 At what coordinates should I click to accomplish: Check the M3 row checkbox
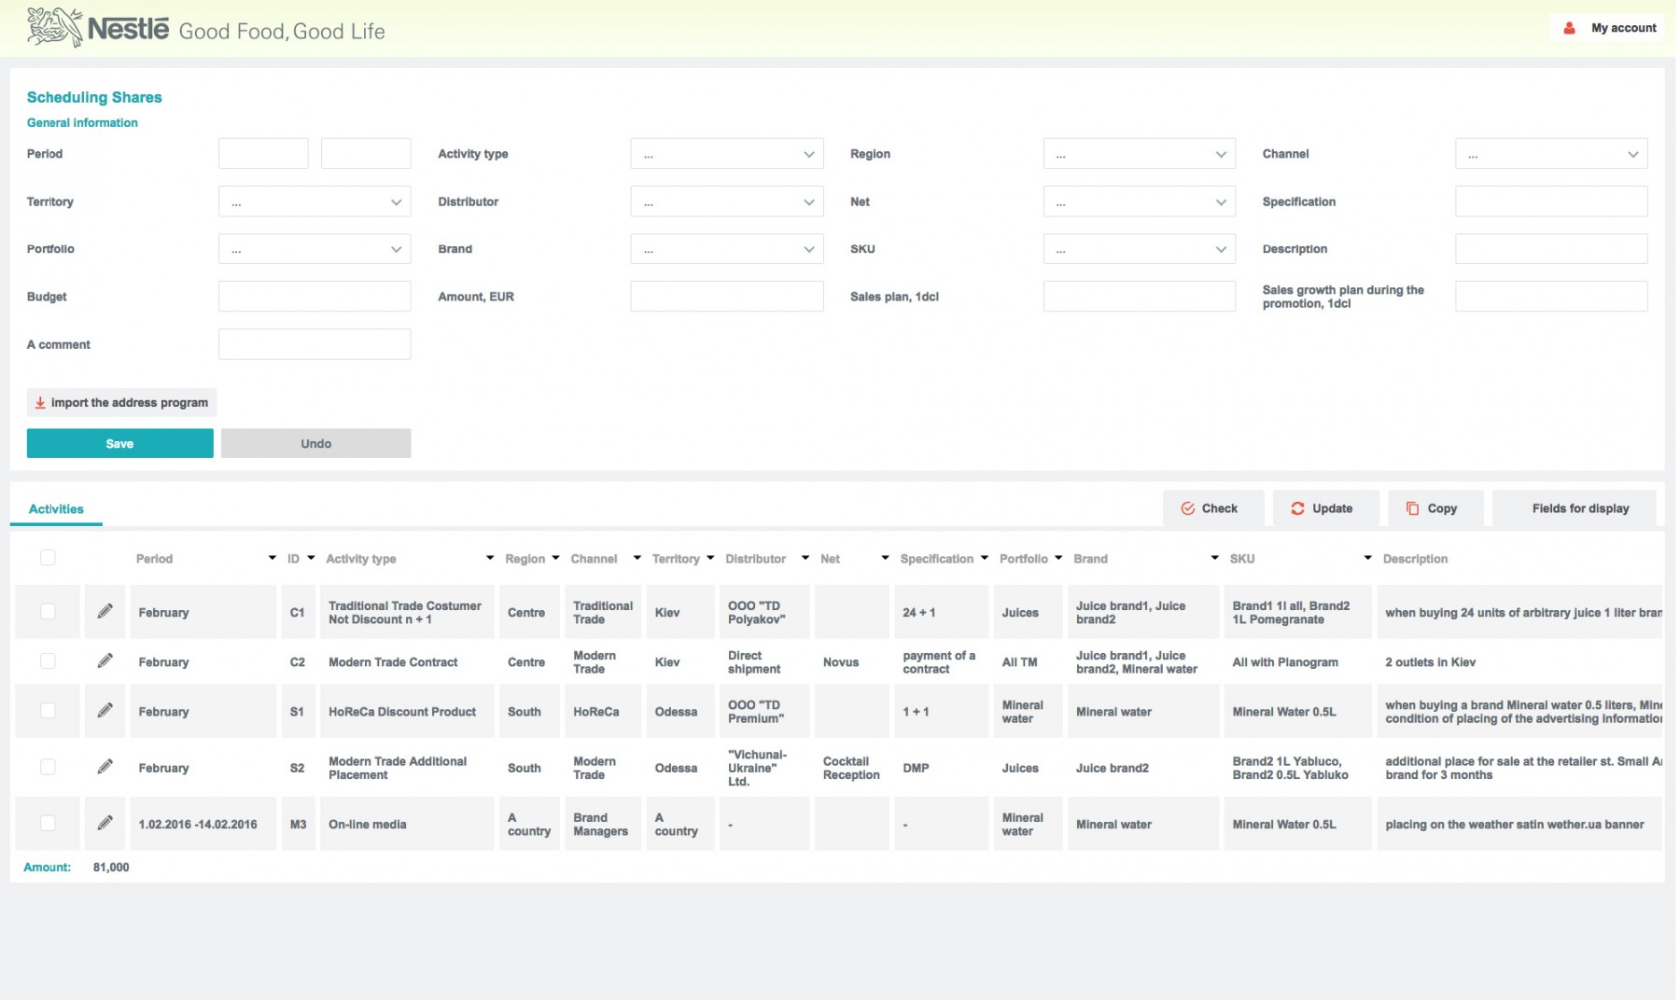pos(48,823)
